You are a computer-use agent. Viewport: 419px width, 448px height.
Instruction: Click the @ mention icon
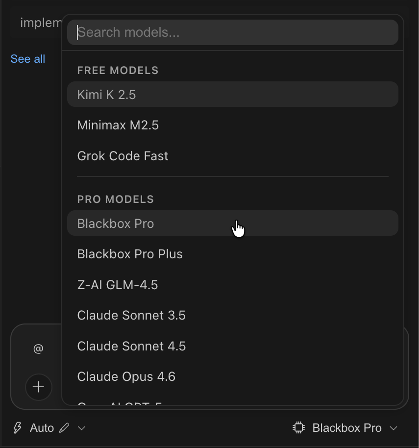(38, 348)
